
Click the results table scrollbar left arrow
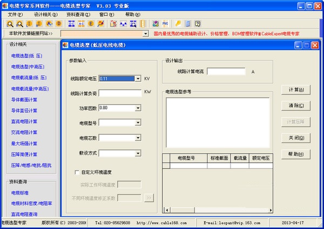coord(167,211)
